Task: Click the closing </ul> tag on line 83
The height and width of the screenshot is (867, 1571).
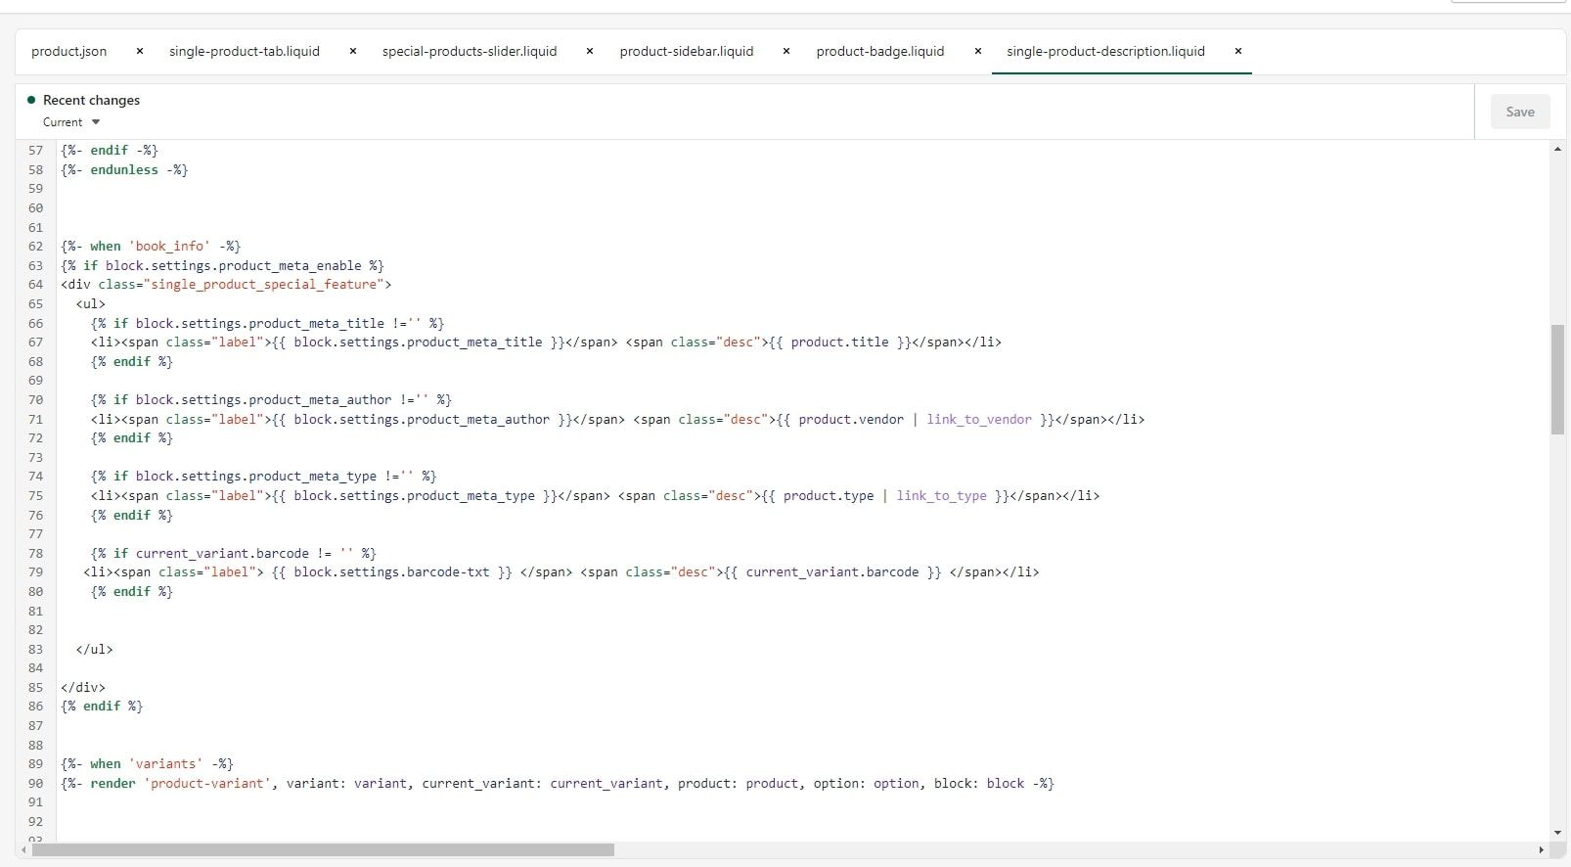Action: tap(95, 650)
